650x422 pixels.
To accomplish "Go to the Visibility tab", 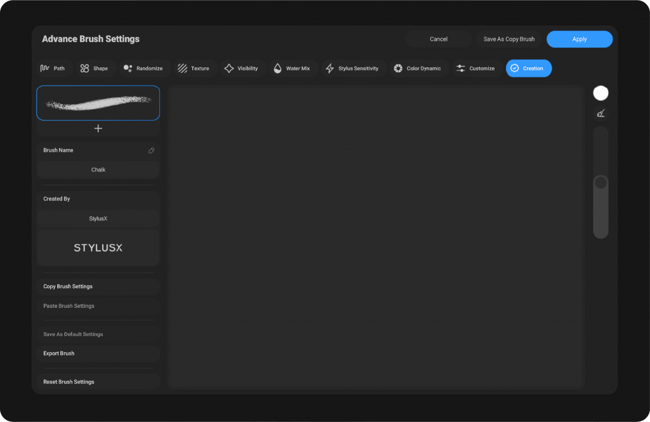I will click(241, 69).
